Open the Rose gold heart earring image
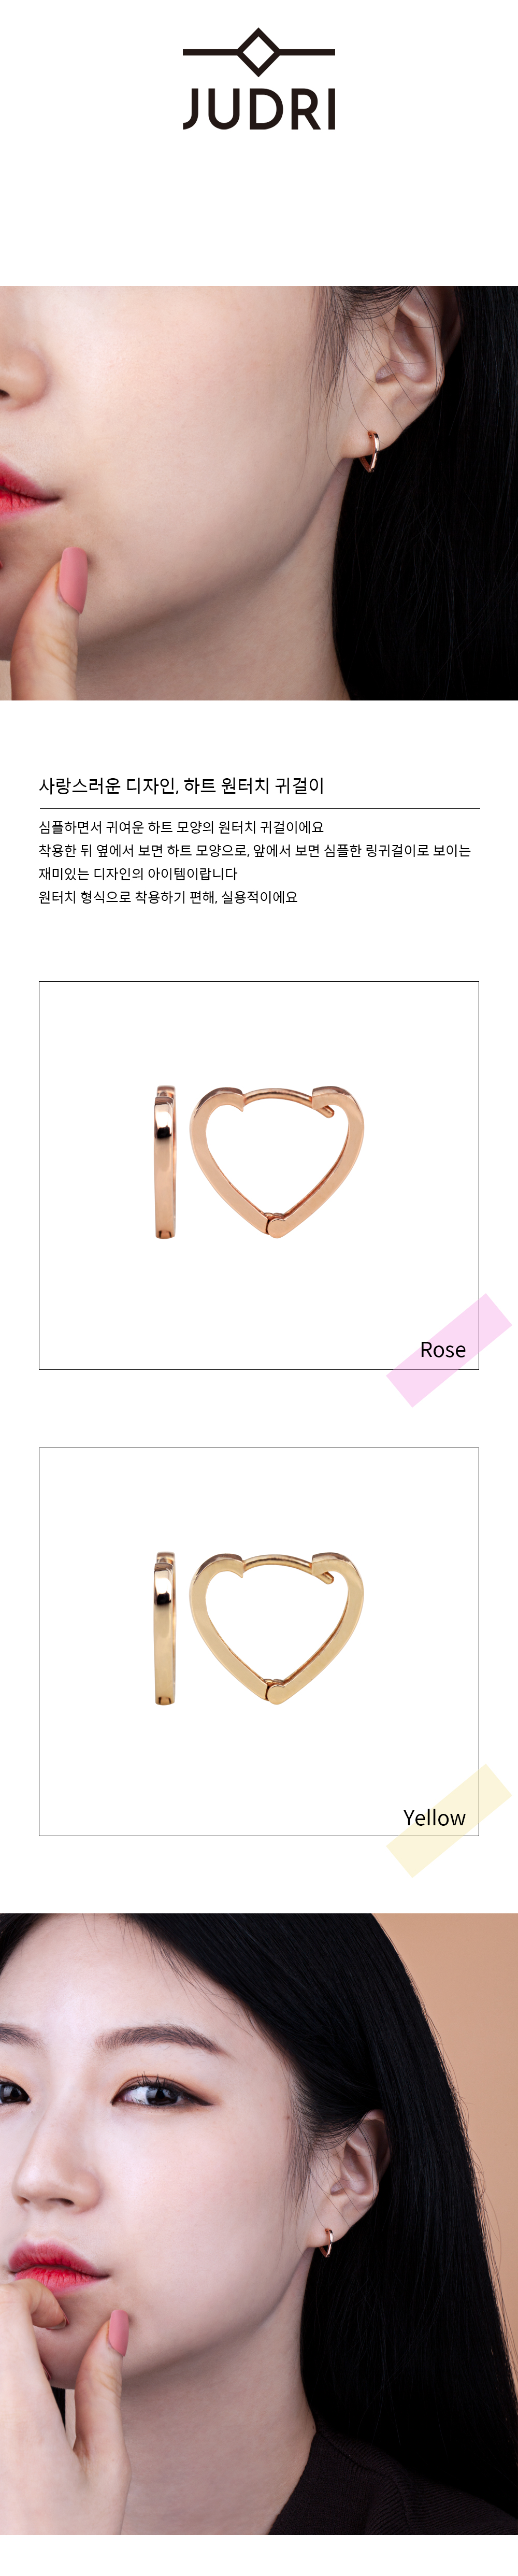518x2576 pixels. [x=259, y=1175]
